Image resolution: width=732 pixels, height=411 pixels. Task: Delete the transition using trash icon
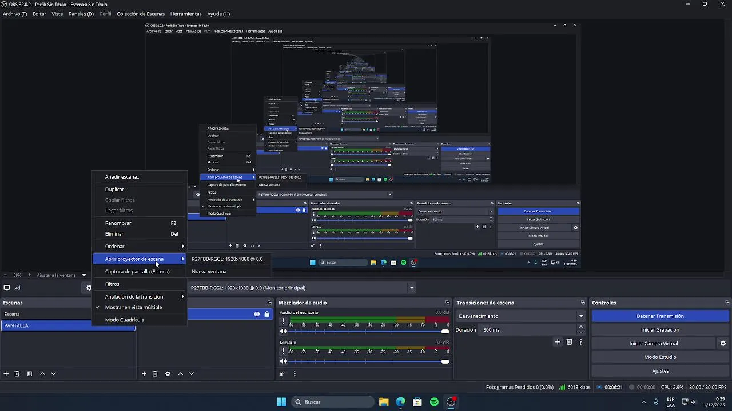(x=569, y=342)
